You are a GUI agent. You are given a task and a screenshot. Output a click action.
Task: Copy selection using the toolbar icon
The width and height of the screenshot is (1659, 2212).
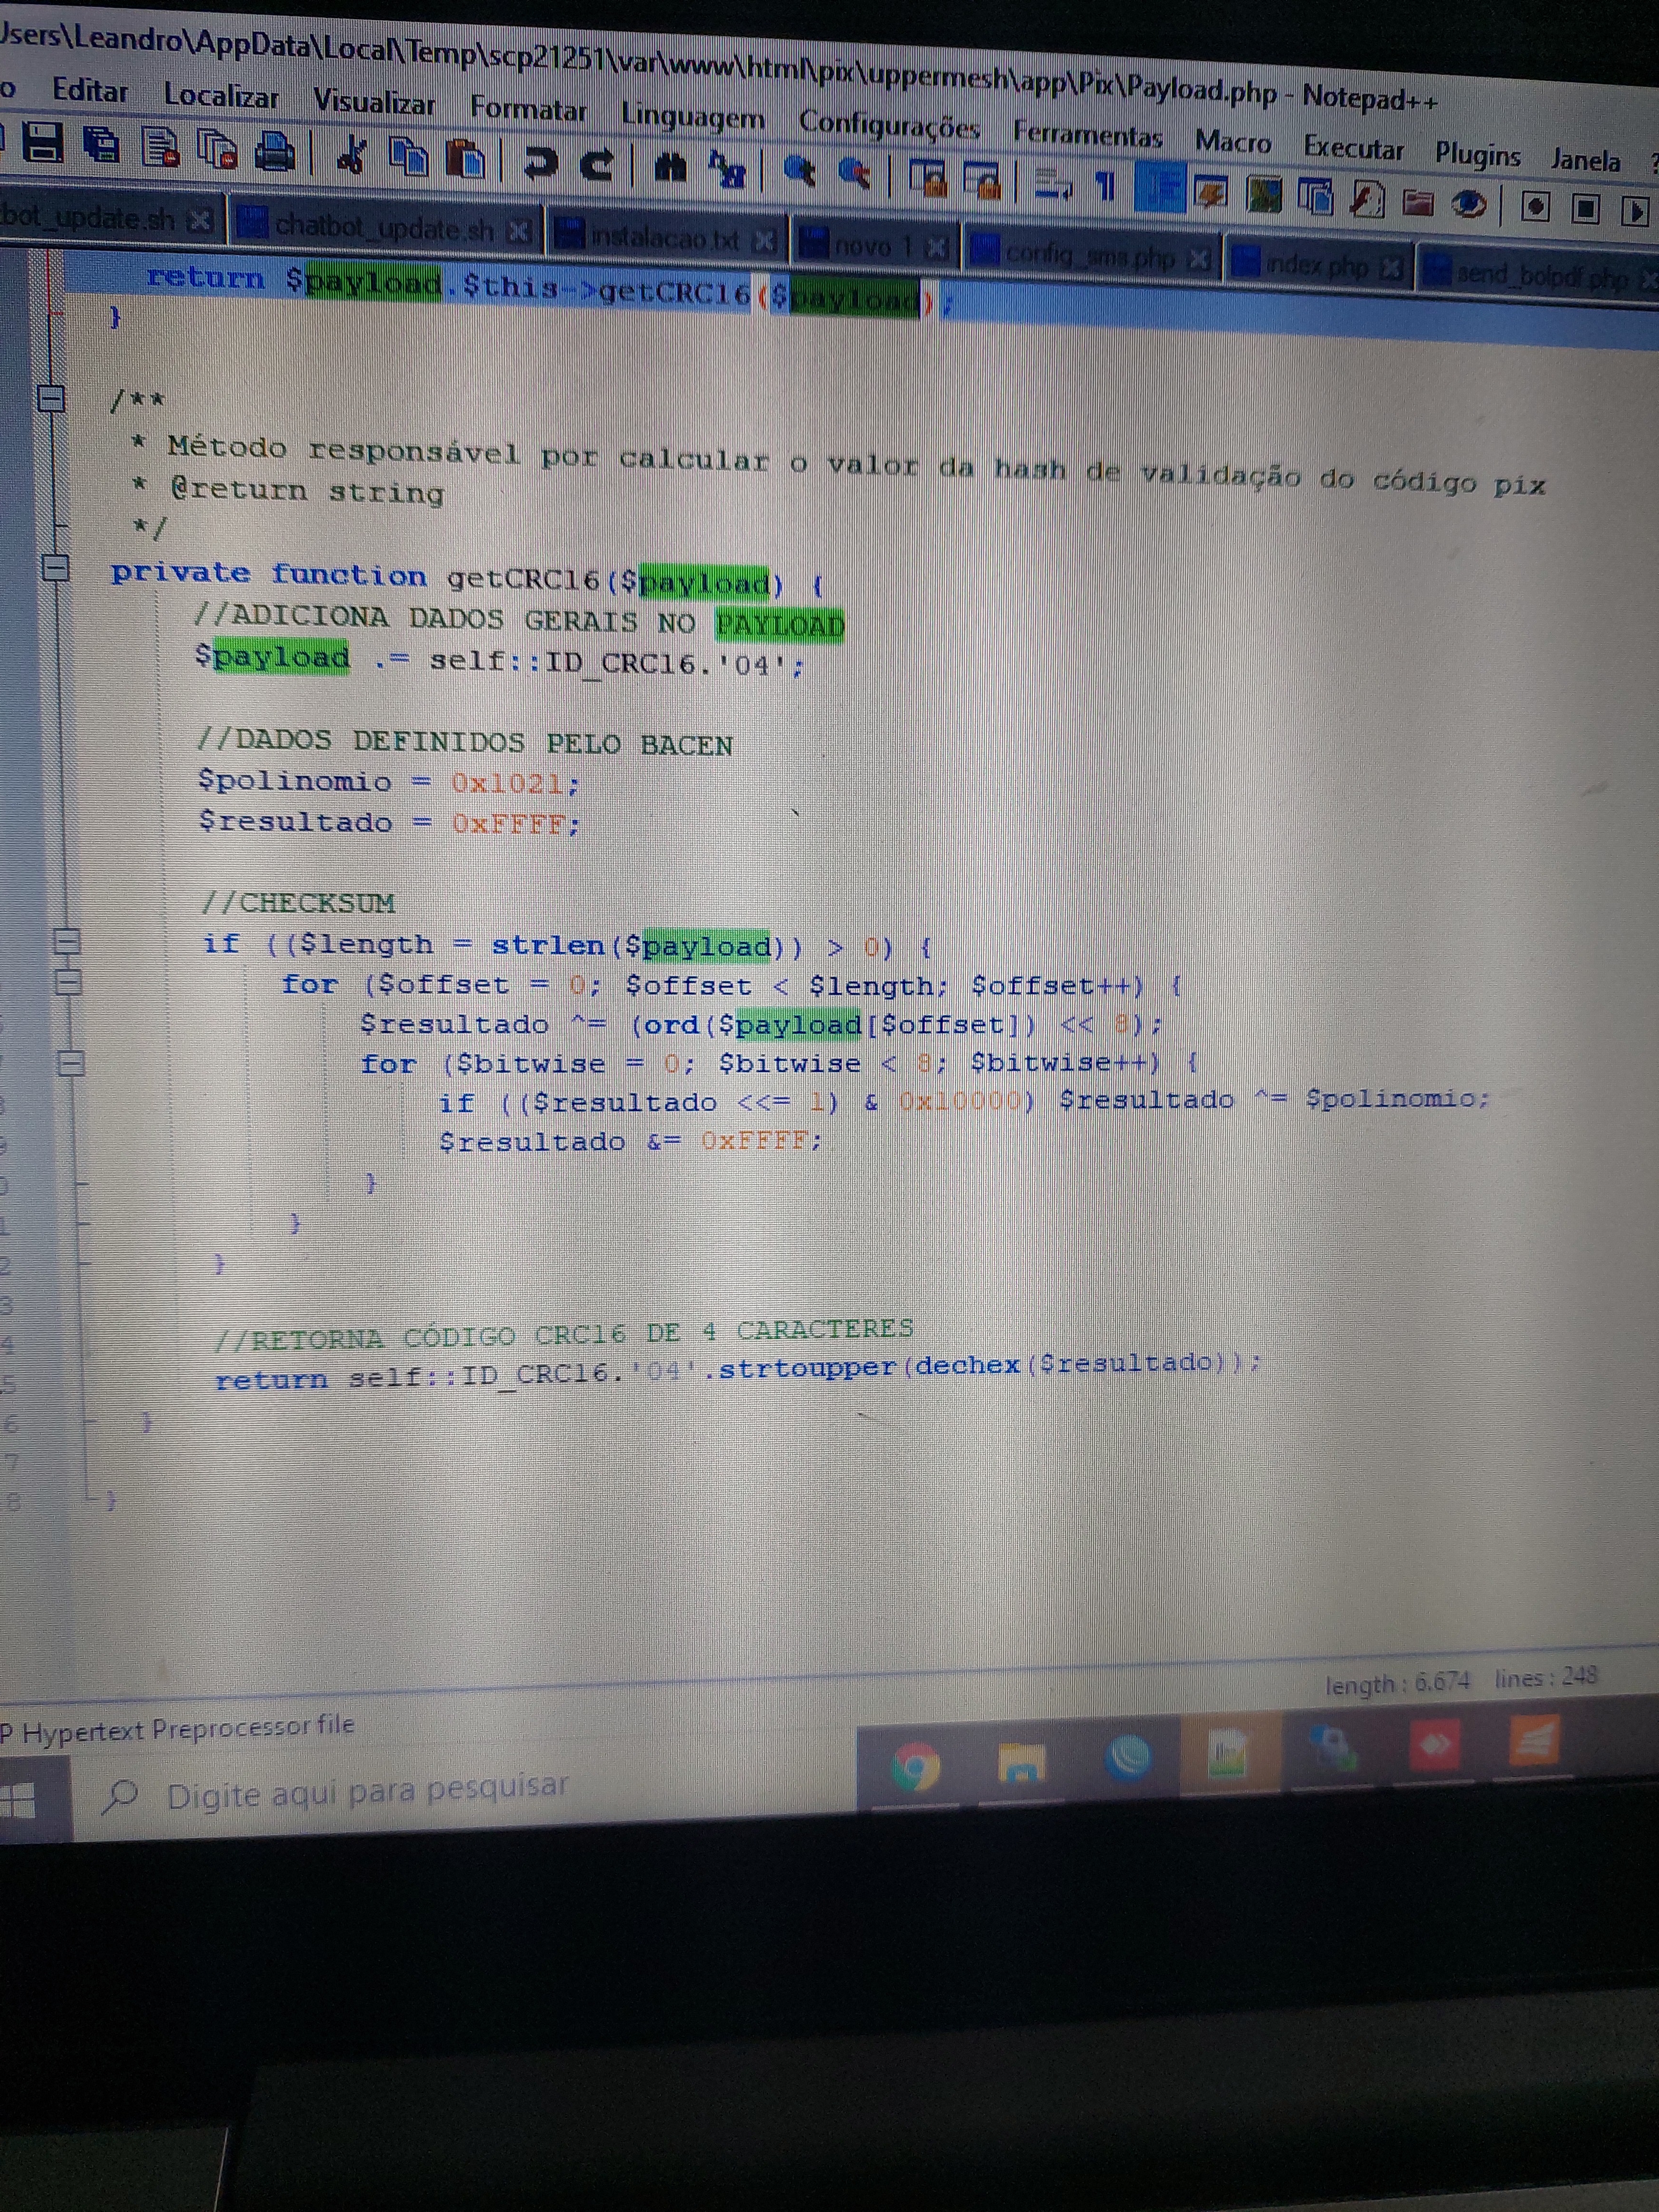[408, 157]
